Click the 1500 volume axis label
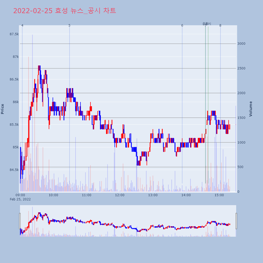The image size is (263, 263). 241,118
